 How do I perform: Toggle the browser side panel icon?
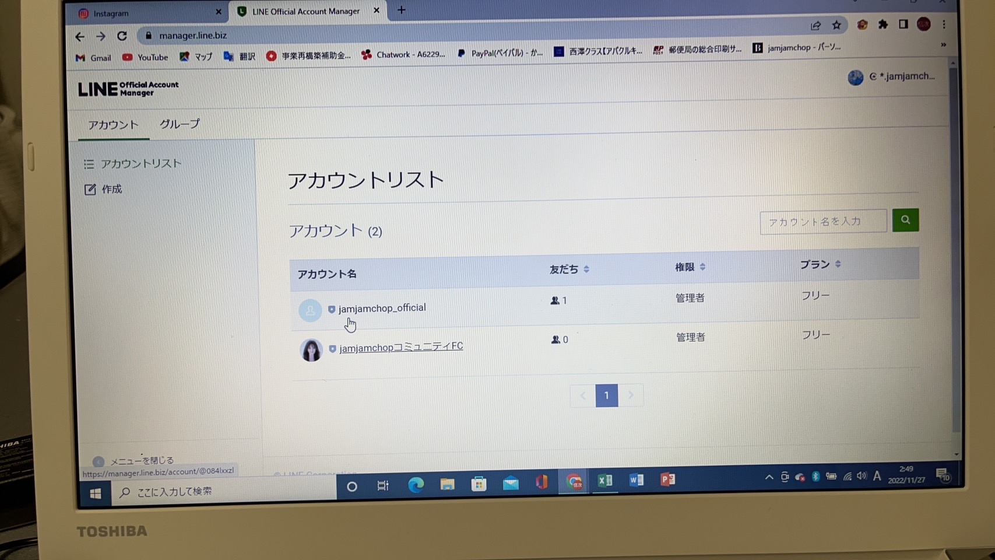[903, 24]
